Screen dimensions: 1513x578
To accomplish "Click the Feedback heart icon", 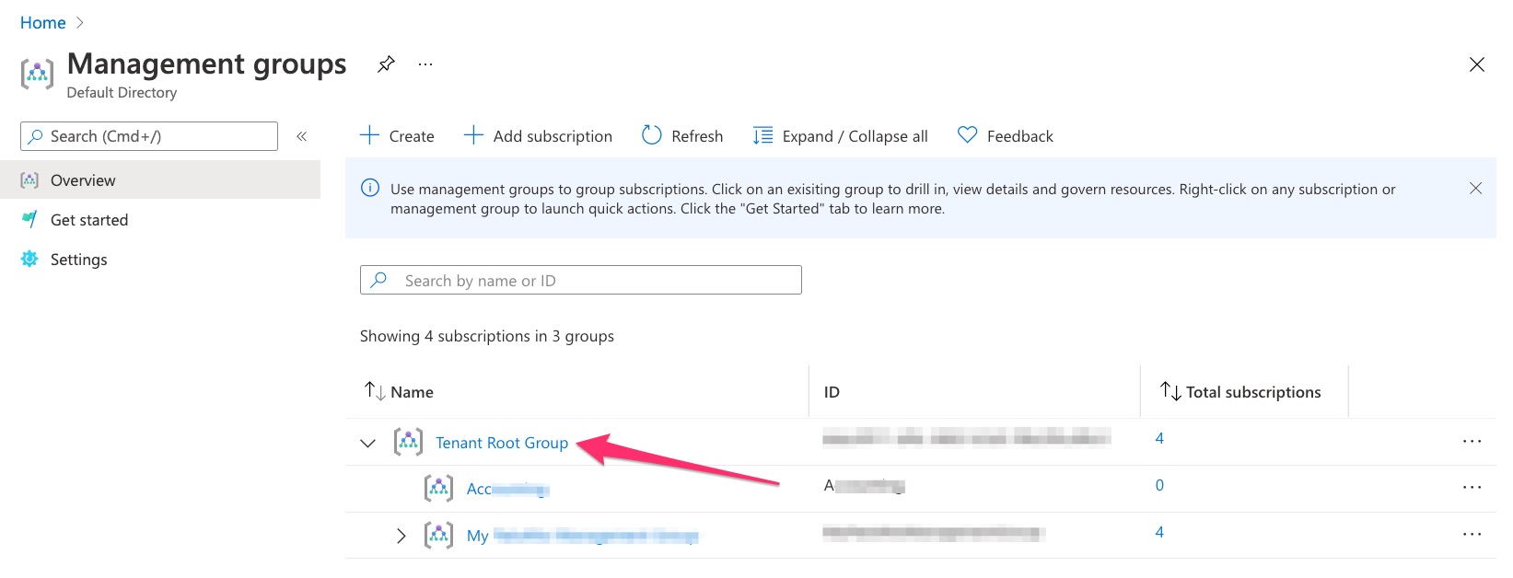I will [967, 135].
